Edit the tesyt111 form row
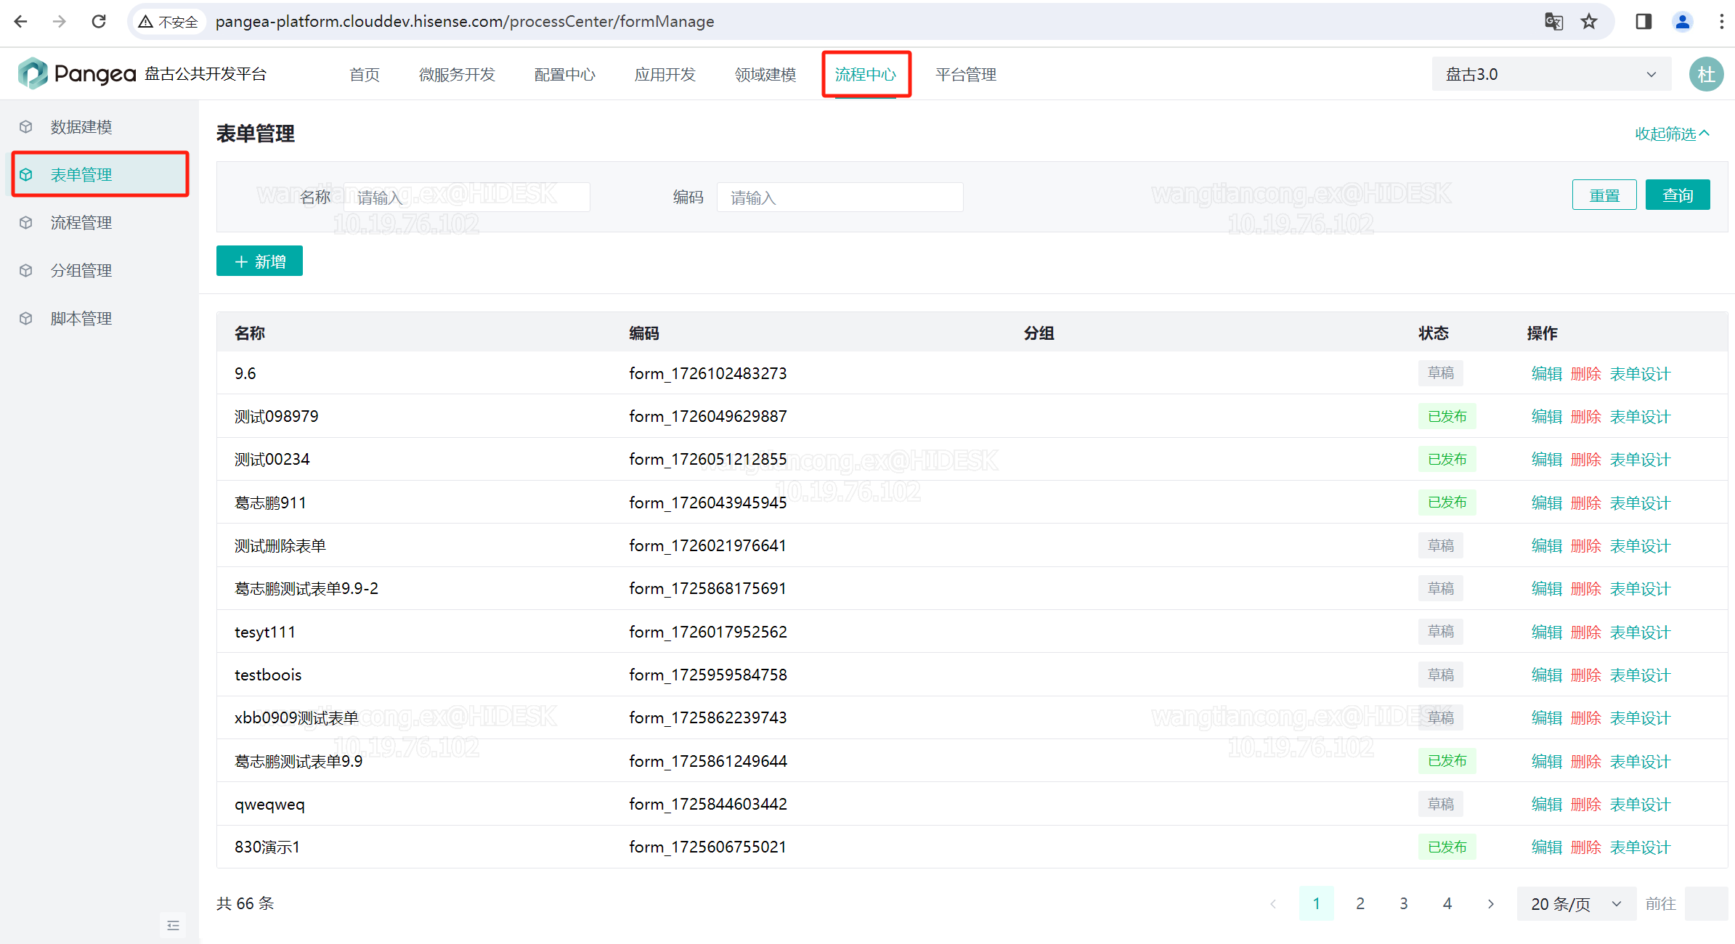Image resolution: width=1735 pixels, height=944 pixels. click(x=1546, y=632)
